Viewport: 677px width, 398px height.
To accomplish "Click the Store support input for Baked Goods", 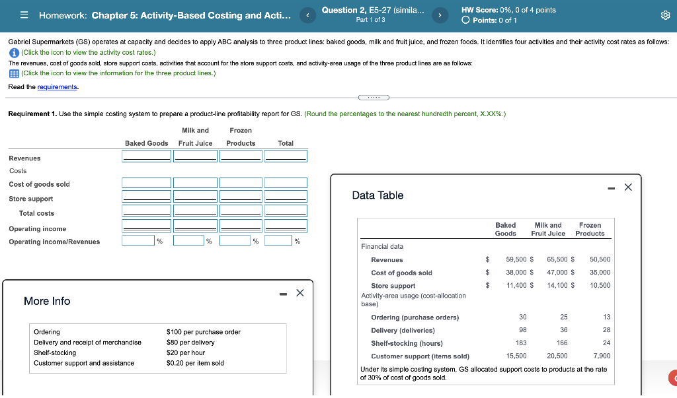I will click(146, 195).
